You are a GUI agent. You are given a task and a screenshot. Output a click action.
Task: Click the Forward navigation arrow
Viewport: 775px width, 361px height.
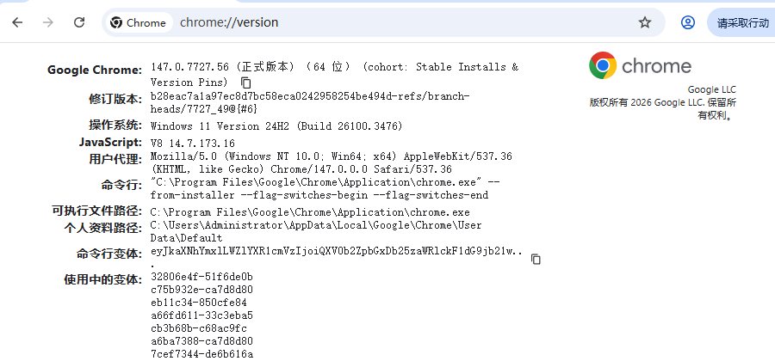(48, 22)
